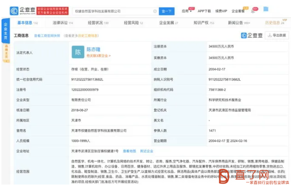Open the 经营风险 tab
This screenshot has width=291, height=187.
[133, 23]
